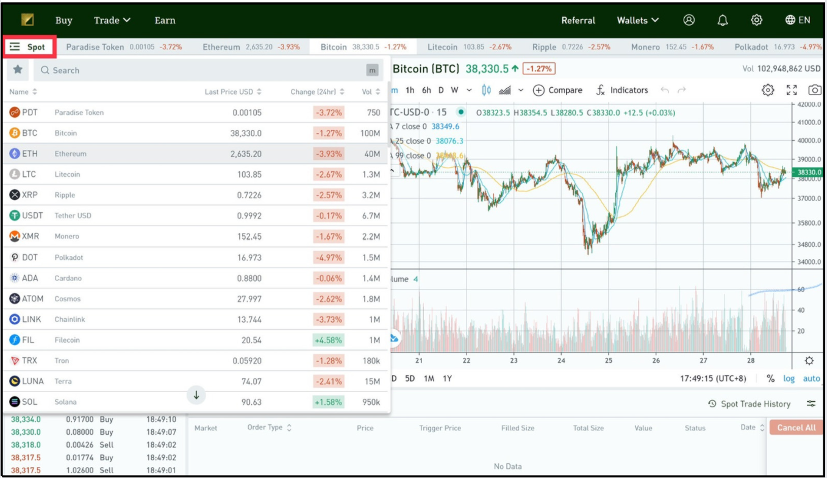Open the EN language globe selector
The height and width of the screenshot is (478, 827).
point(798,20)
